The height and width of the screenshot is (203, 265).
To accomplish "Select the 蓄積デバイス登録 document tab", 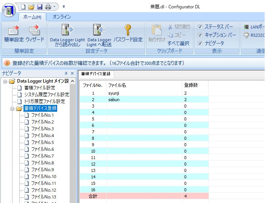I will (96, 74).
